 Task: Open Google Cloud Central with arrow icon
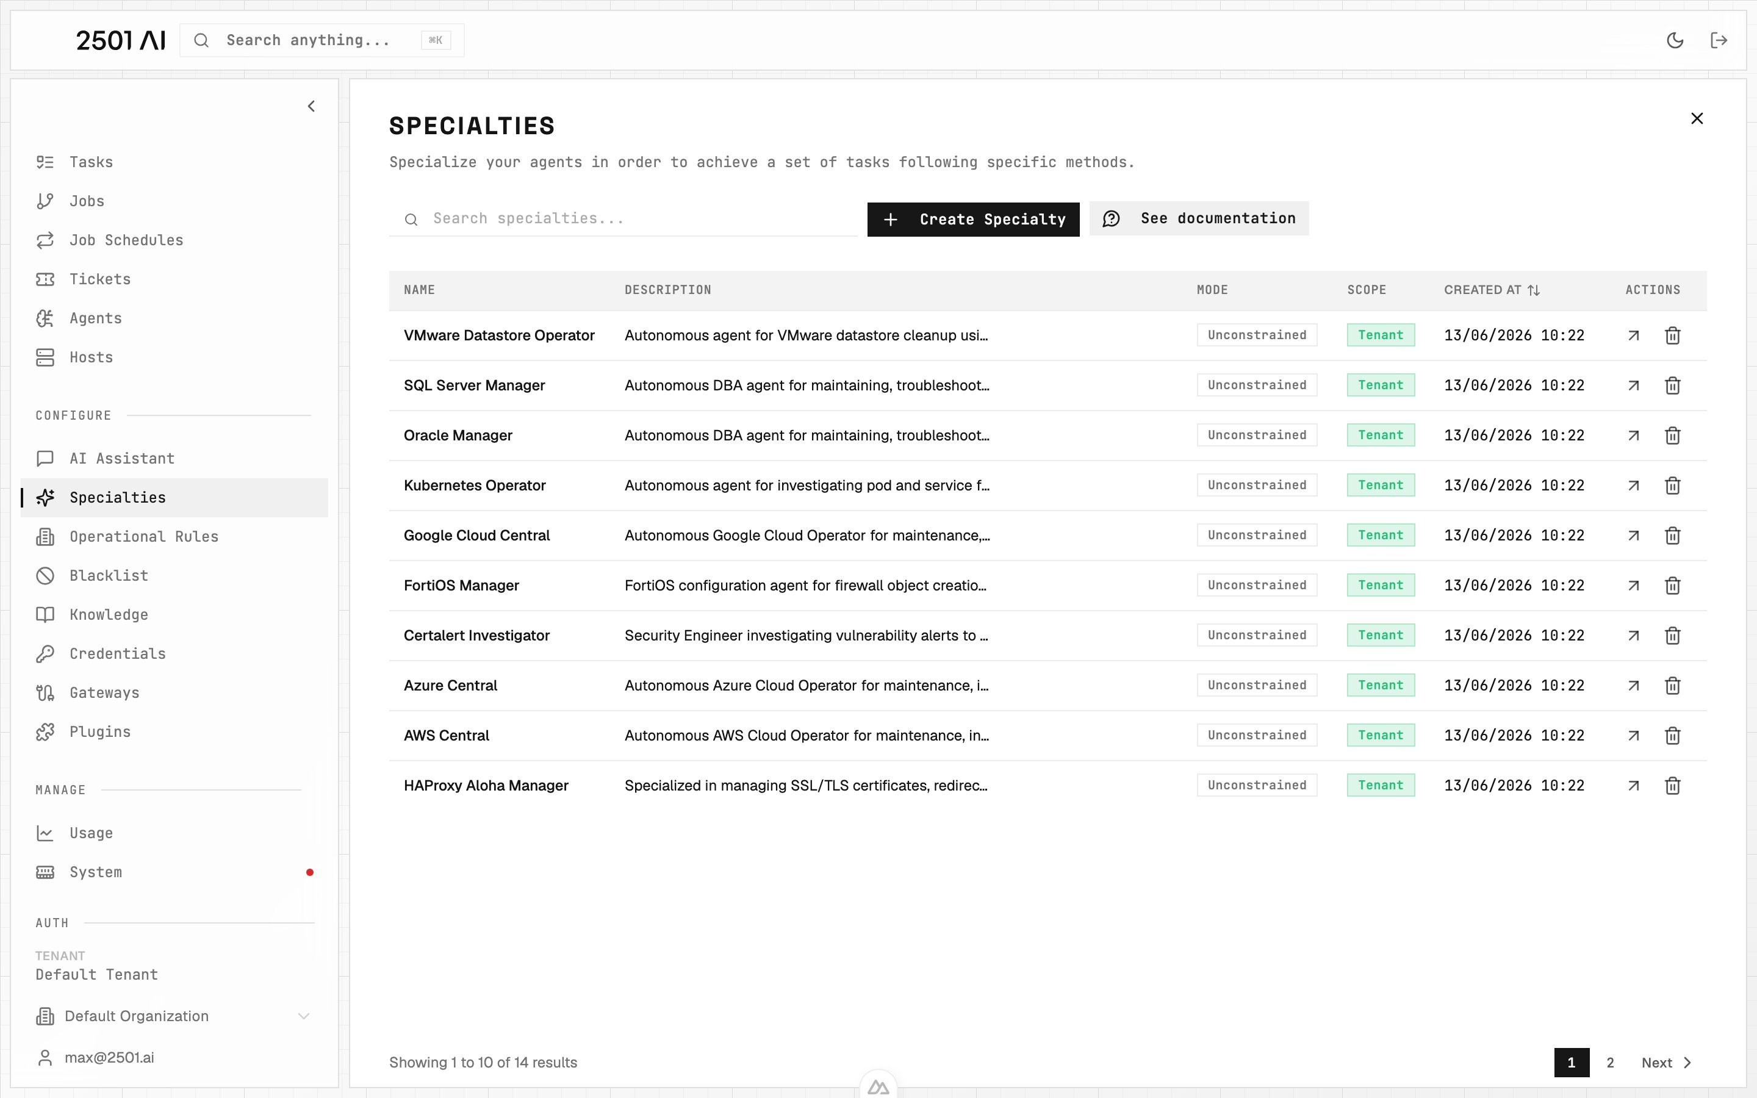tap(1634, 536)
